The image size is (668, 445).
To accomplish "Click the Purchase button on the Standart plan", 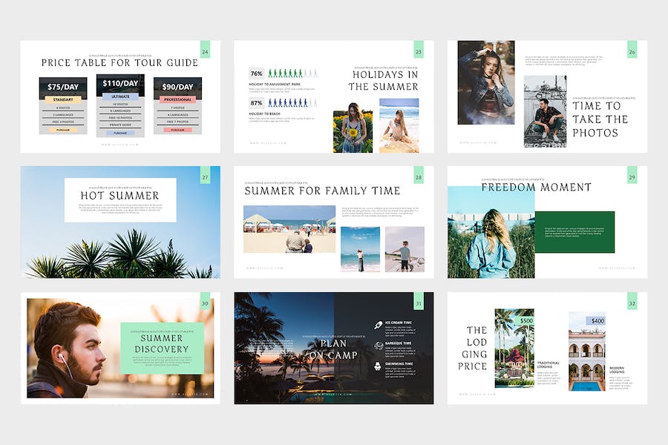I will coord(63,130).
